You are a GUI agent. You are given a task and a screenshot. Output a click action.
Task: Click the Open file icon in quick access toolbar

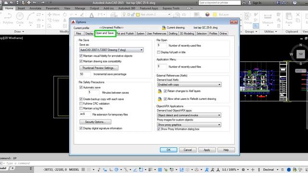click(x=12, y=2)
